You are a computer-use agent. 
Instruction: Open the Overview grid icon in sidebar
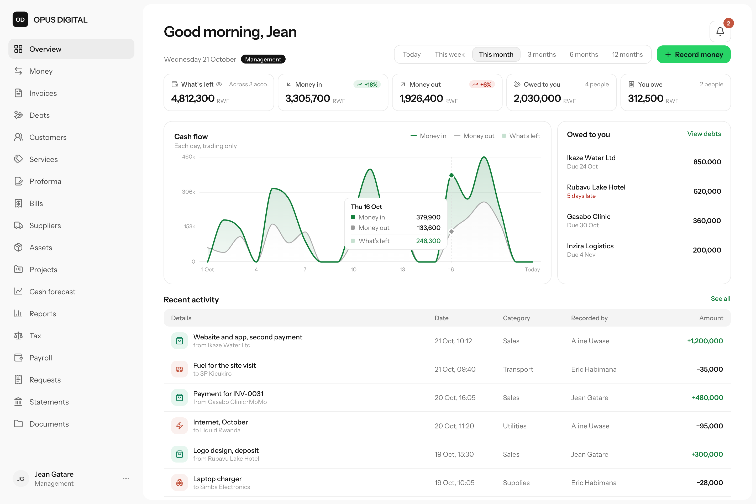(18, 49)
